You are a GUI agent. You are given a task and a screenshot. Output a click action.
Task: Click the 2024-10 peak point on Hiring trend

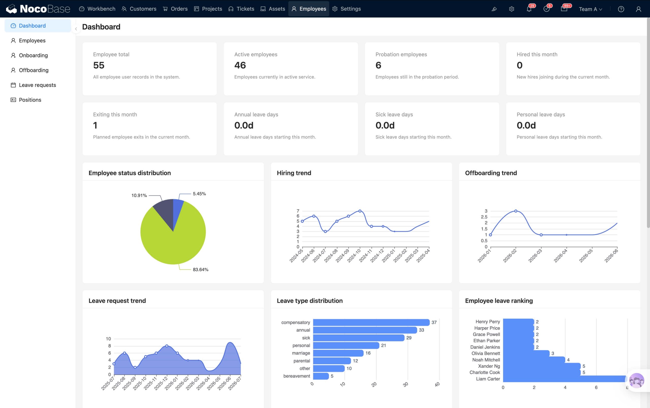tap(360, 211)
